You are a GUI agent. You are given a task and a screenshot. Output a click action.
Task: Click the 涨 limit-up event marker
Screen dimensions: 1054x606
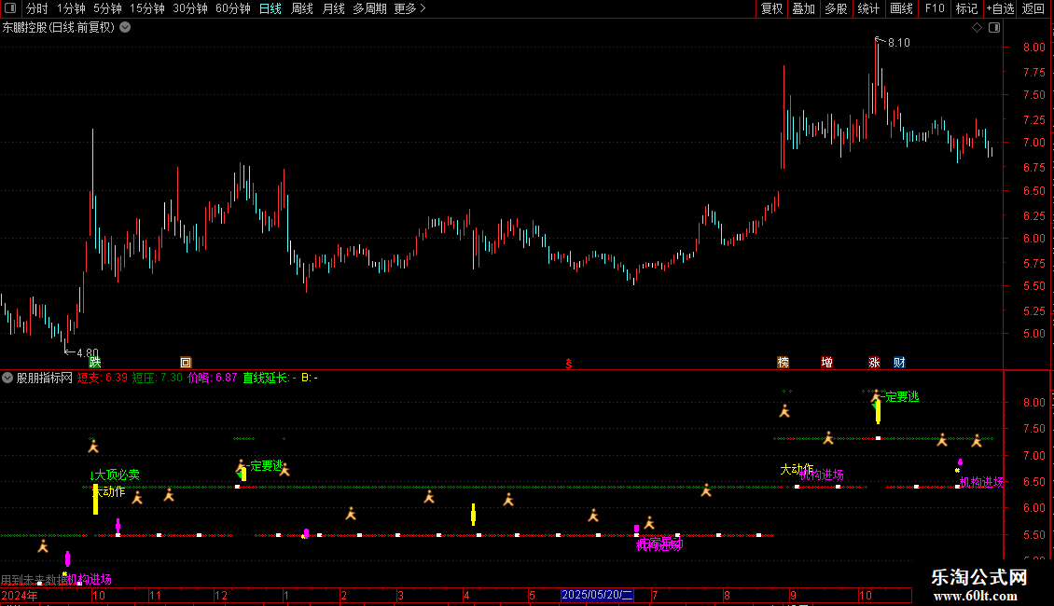click(x=874, y=362)
